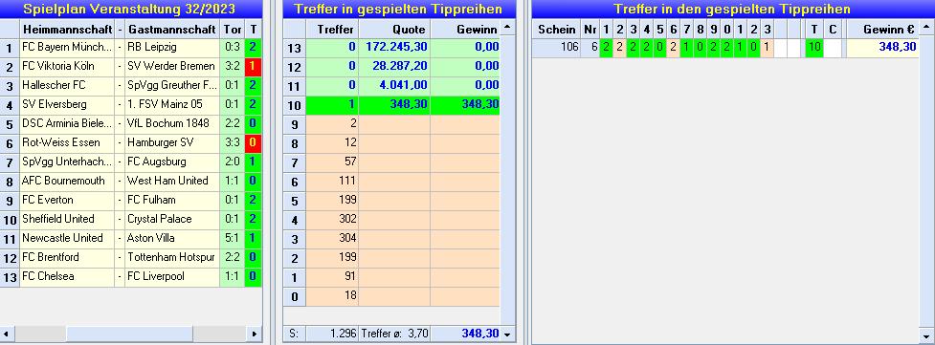Click the FC Everton cell

(x=67, y=200)
